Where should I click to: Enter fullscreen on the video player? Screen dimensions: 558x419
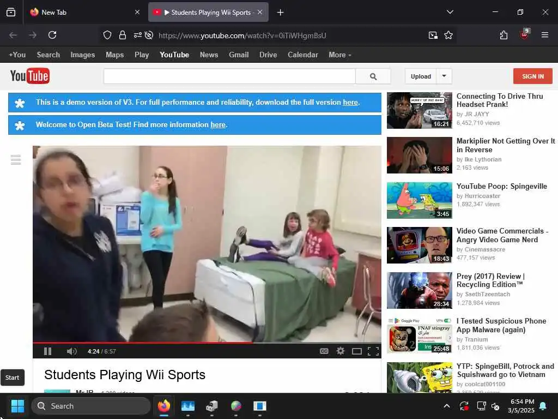click(373, 352)
